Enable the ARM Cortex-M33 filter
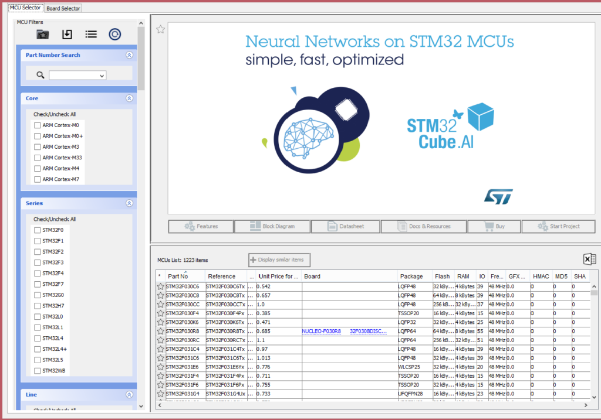The image size is (601, 420). (x=37, y=158)
